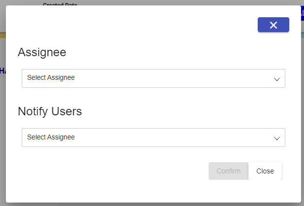Screen dimensions: 304x206
Task: Click the Created Date header behind the dialog
Action: pos(60,4)
